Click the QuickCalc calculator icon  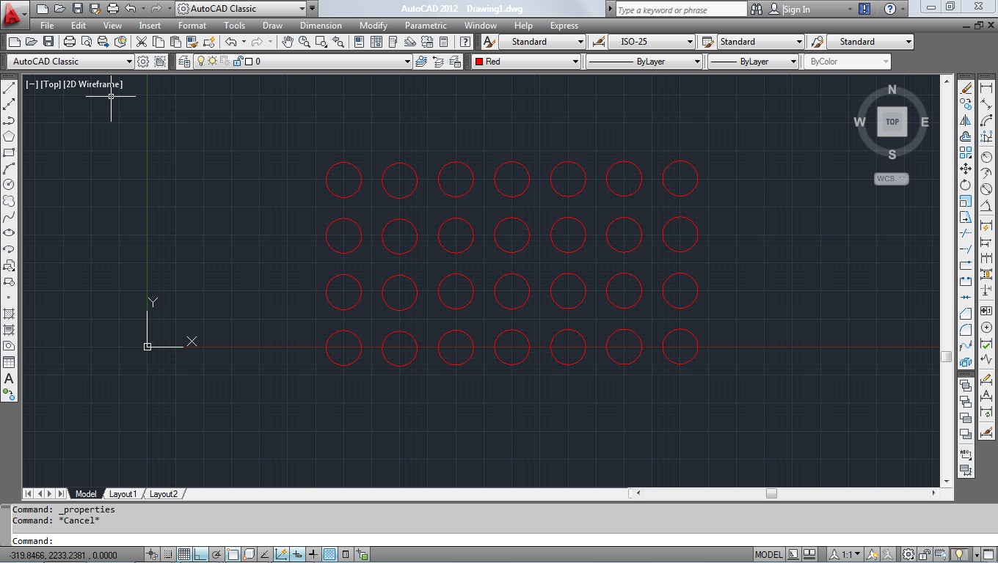coord(444,42)
